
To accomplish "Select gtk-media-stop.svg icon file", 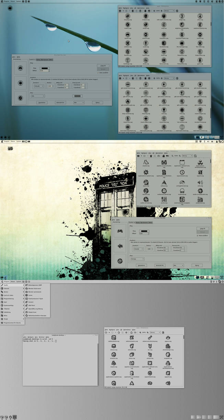I will click(x=200, y=84).
